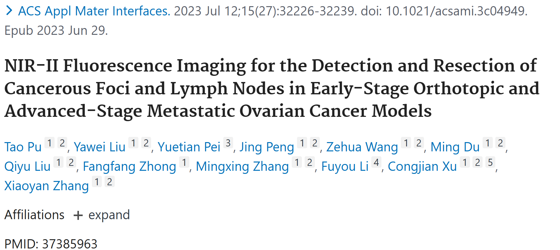Open author Yawei Liu's link
The image size is (560, 250).
[x=100, y=147]
